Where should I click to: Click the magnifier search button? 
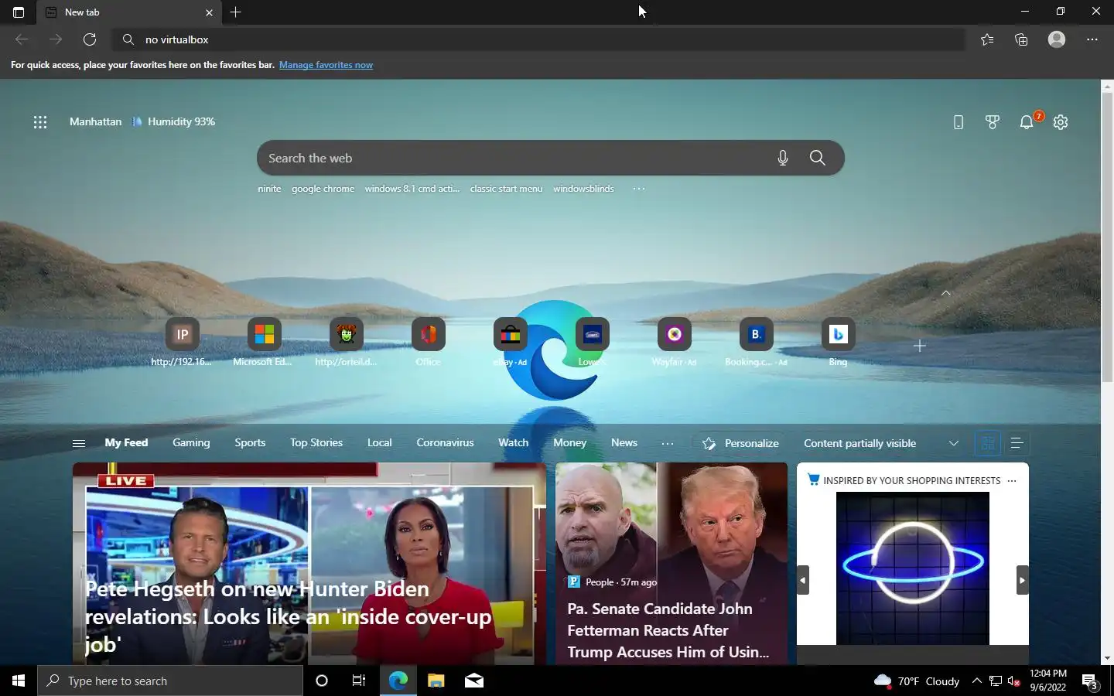(x=818, y=158)
